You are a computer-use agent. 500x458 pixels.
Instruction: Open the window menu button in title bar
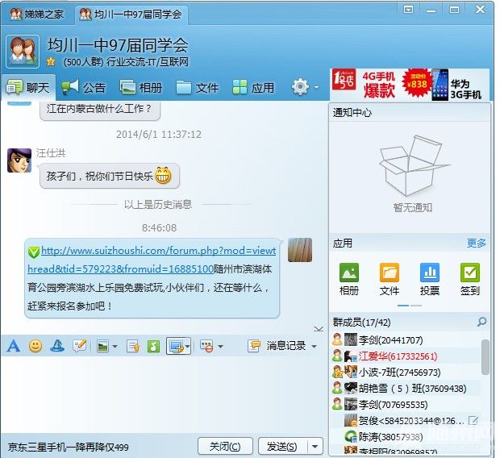[408, 10]
